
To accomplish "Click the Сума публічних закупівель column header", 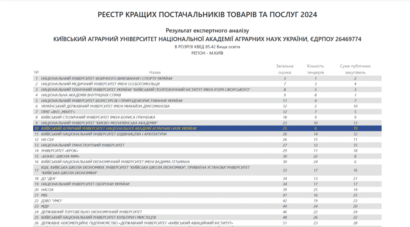I will 355,69.
